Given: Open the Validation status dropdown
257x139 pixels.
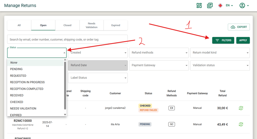Looking at the screenshot, I should (220, 65).
